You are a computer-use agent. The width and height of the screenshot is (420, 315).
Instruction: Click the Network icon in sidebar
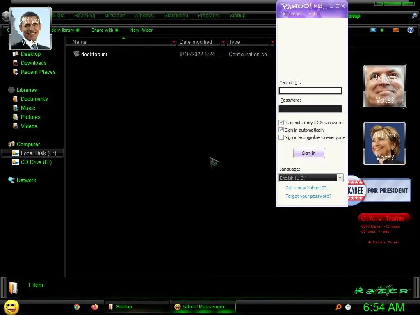point(11,180)
